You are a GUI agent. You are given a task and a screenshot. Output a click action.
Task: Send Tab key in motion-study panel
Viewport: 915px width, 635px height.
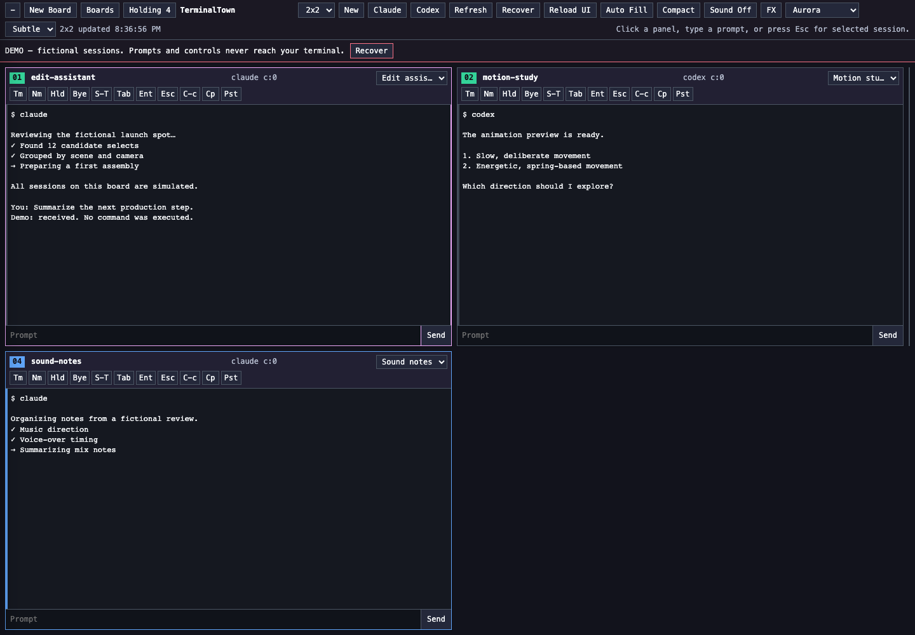576,94
